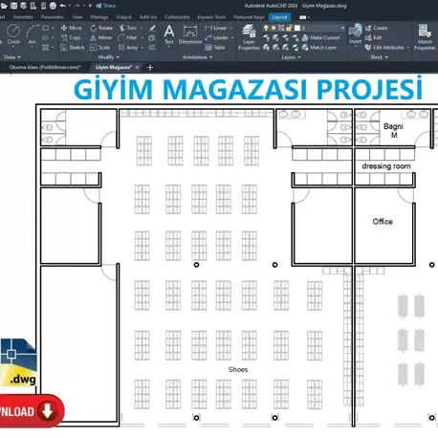Go to the Output ribbon tab
438x438 pixels.
click(123, 17)
